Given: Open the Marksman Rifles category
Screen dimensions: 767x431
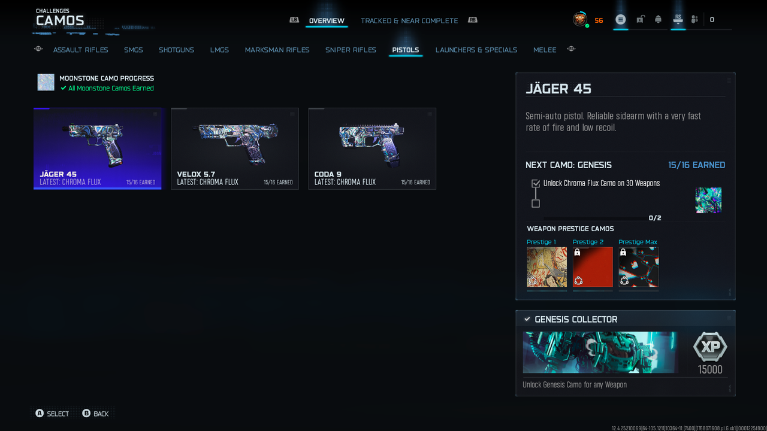Looking at the screenshot, I should click(277, 50).
